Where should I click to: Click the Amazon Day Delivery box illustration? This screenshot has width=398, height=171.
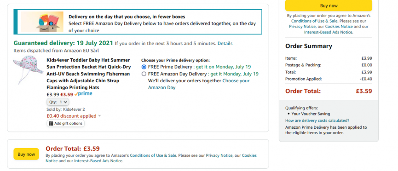click(42, 22)
